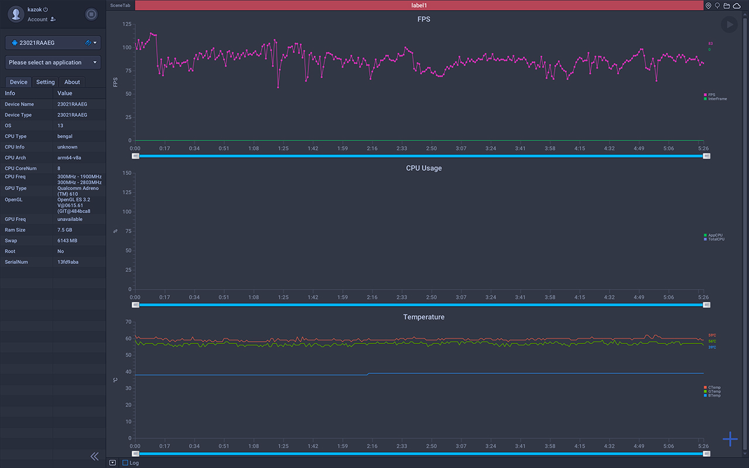This screenshot has width=749, height=468.
Task: Click the map pin marker icon
Action: point(709,5)
